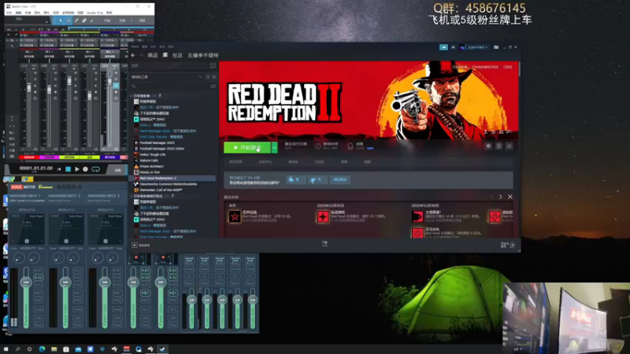Click the Steam icon in the taskbar
The image size is (630, 354).
(x=162, y=349)
